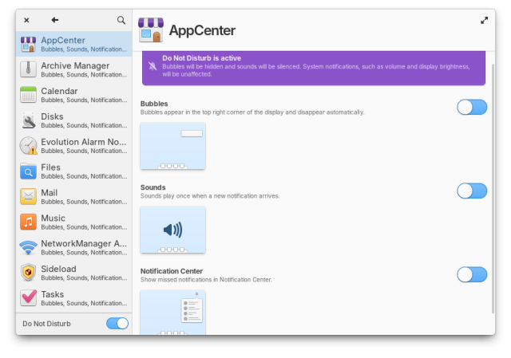The image size is (511, 358).
Task: Select the Tasks row label
Action: tap(53, 294)
